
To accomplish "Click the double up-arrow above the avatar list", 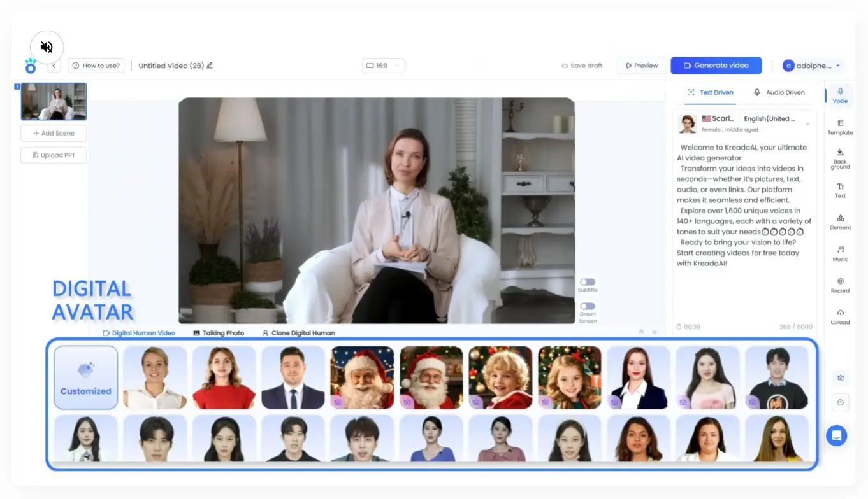I will tap(641, 332).
